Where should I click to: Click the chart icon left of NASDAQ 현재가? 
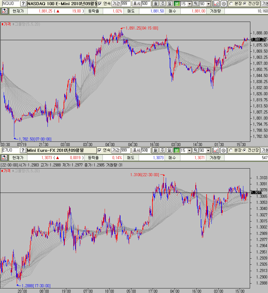point(5,11)
